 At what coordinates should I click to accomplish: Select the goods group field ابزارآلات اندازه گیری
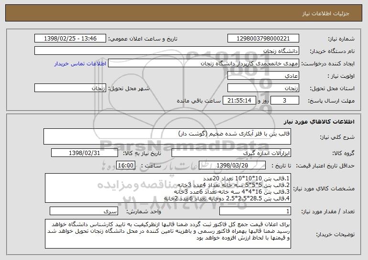[x=231, y=153]
